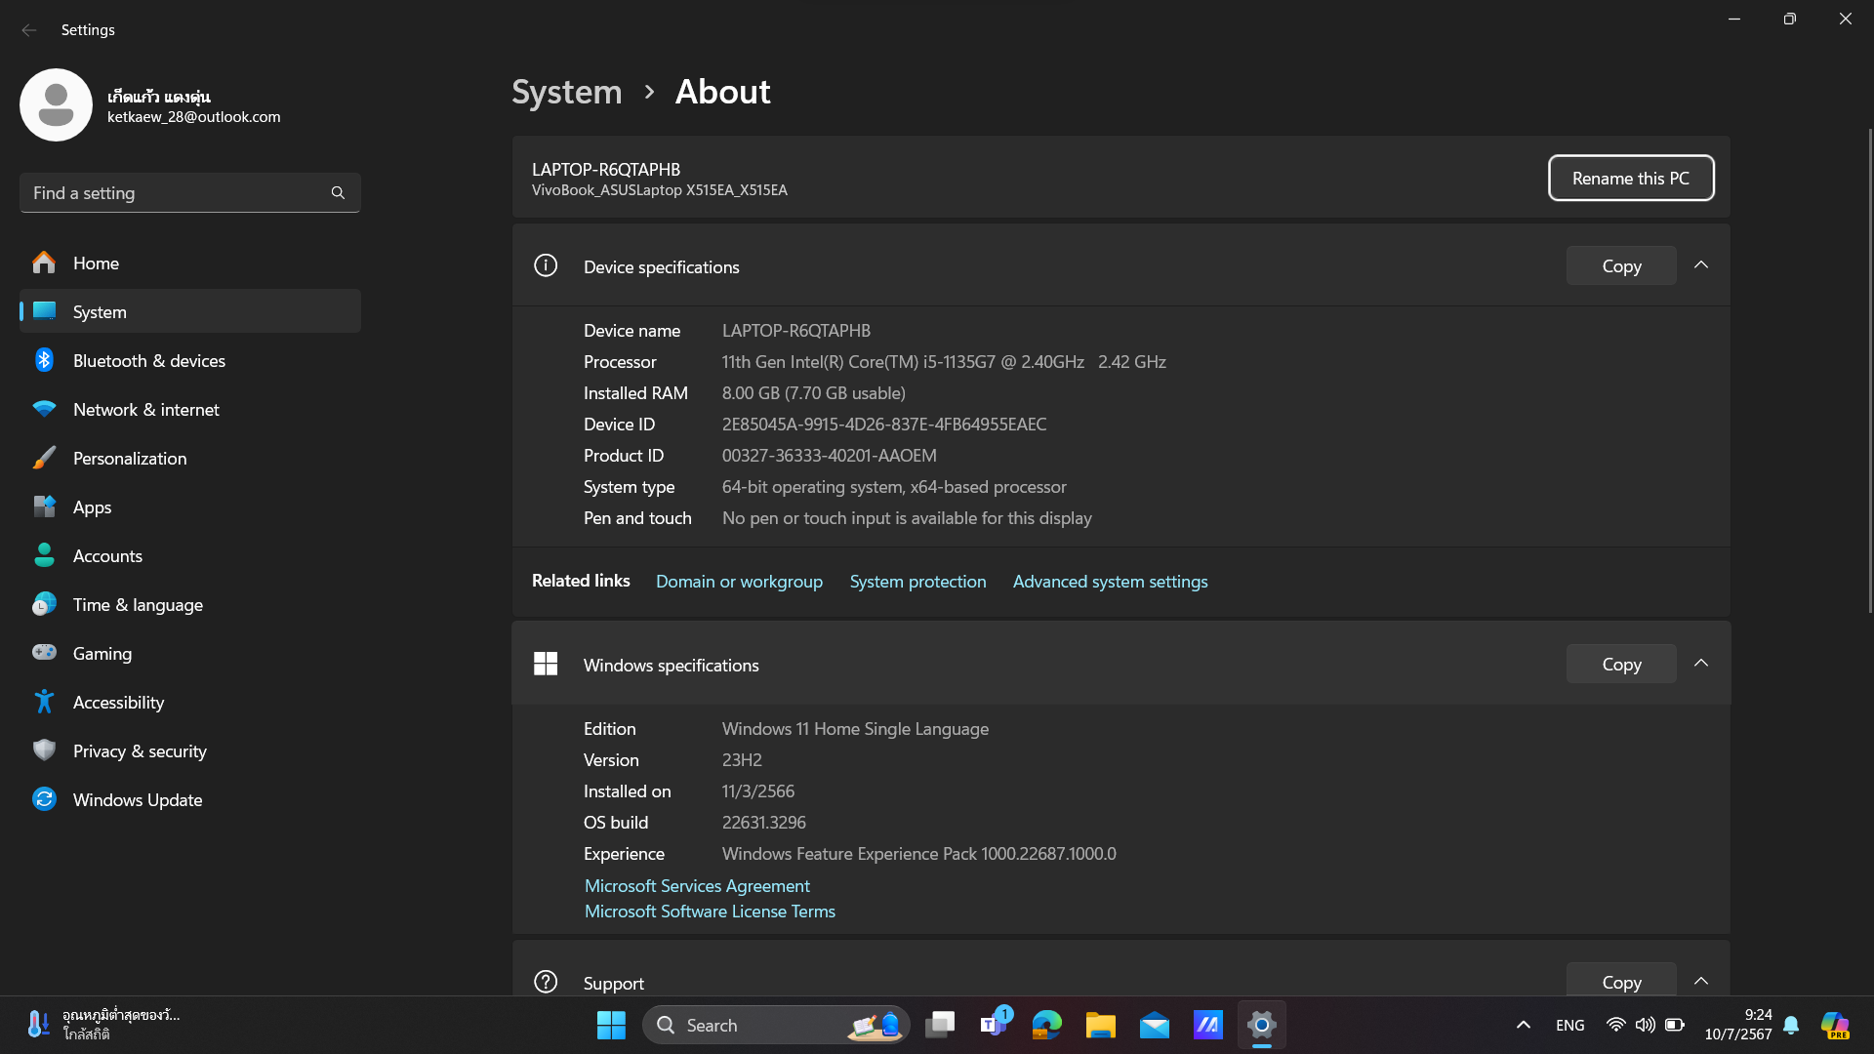
Task: Open the Microsoft Services Agreement link
Action: (697, 886)
